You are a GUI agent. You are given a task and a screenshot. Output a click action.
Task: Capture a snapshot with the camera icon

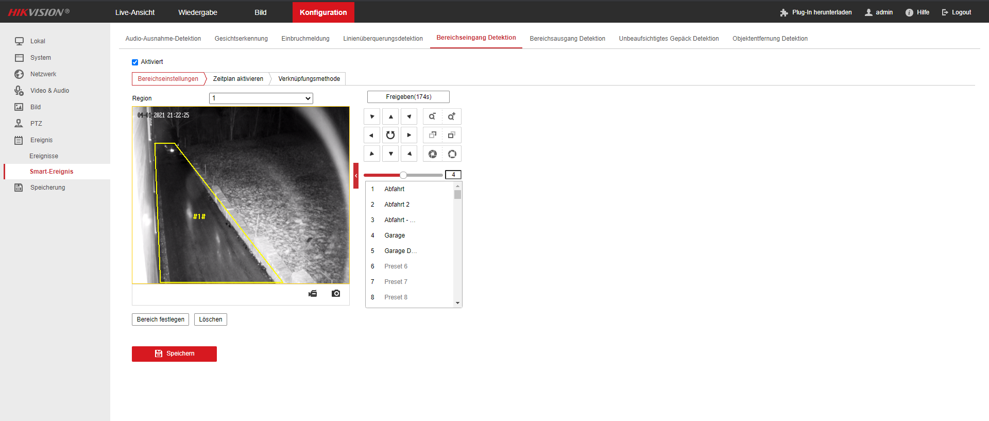[x=336, y=293]
